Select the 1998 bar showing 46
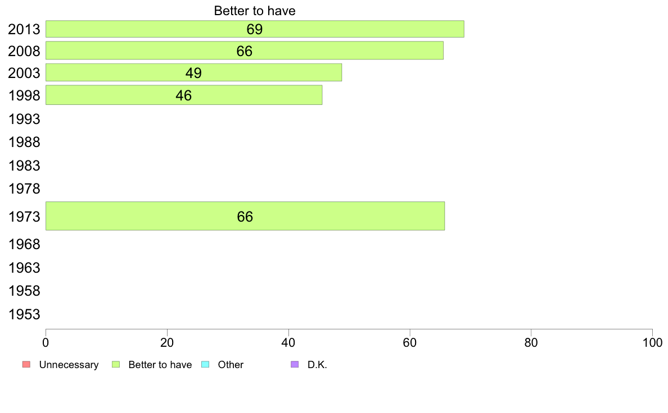 183,95
